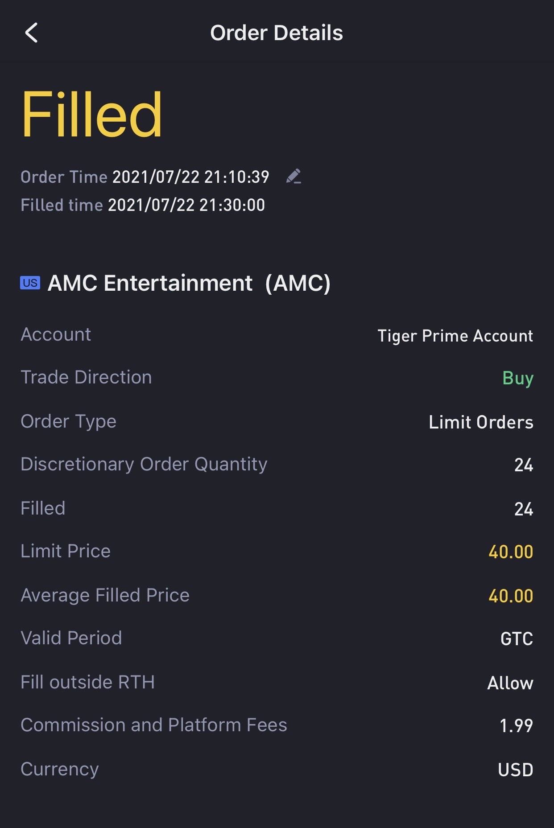Screen dimensions: 554x828
Task: Tap the green Buy trade direction value
Action: (517, 378)
